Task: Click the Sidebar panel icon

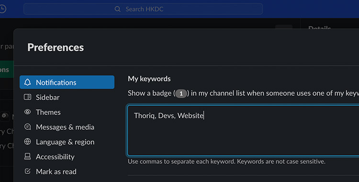Action: pos(27,97)
